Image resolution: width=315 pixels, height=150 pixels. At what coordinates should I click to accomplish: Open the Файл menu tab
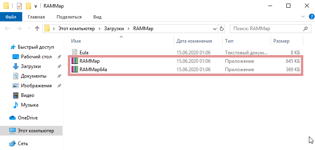pos(11,17)
